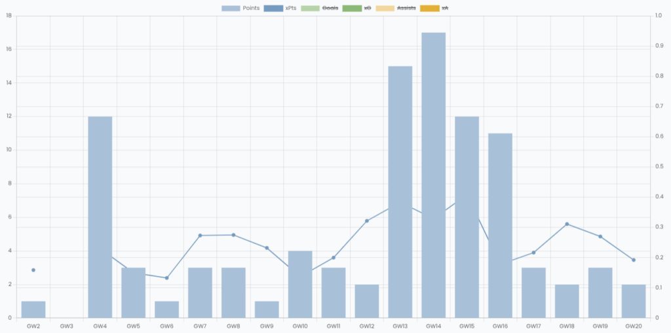
Task: Enable the Assists legend entry
Action: tap(395, 8)
